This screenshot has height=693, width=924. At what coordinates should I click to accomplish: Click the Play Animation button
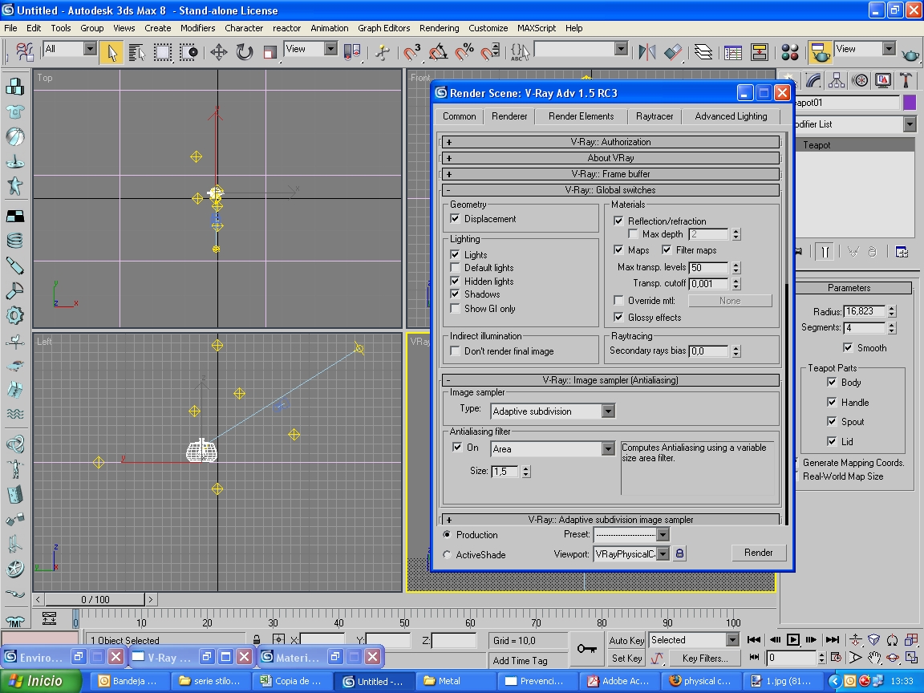(x=793, y=639)
